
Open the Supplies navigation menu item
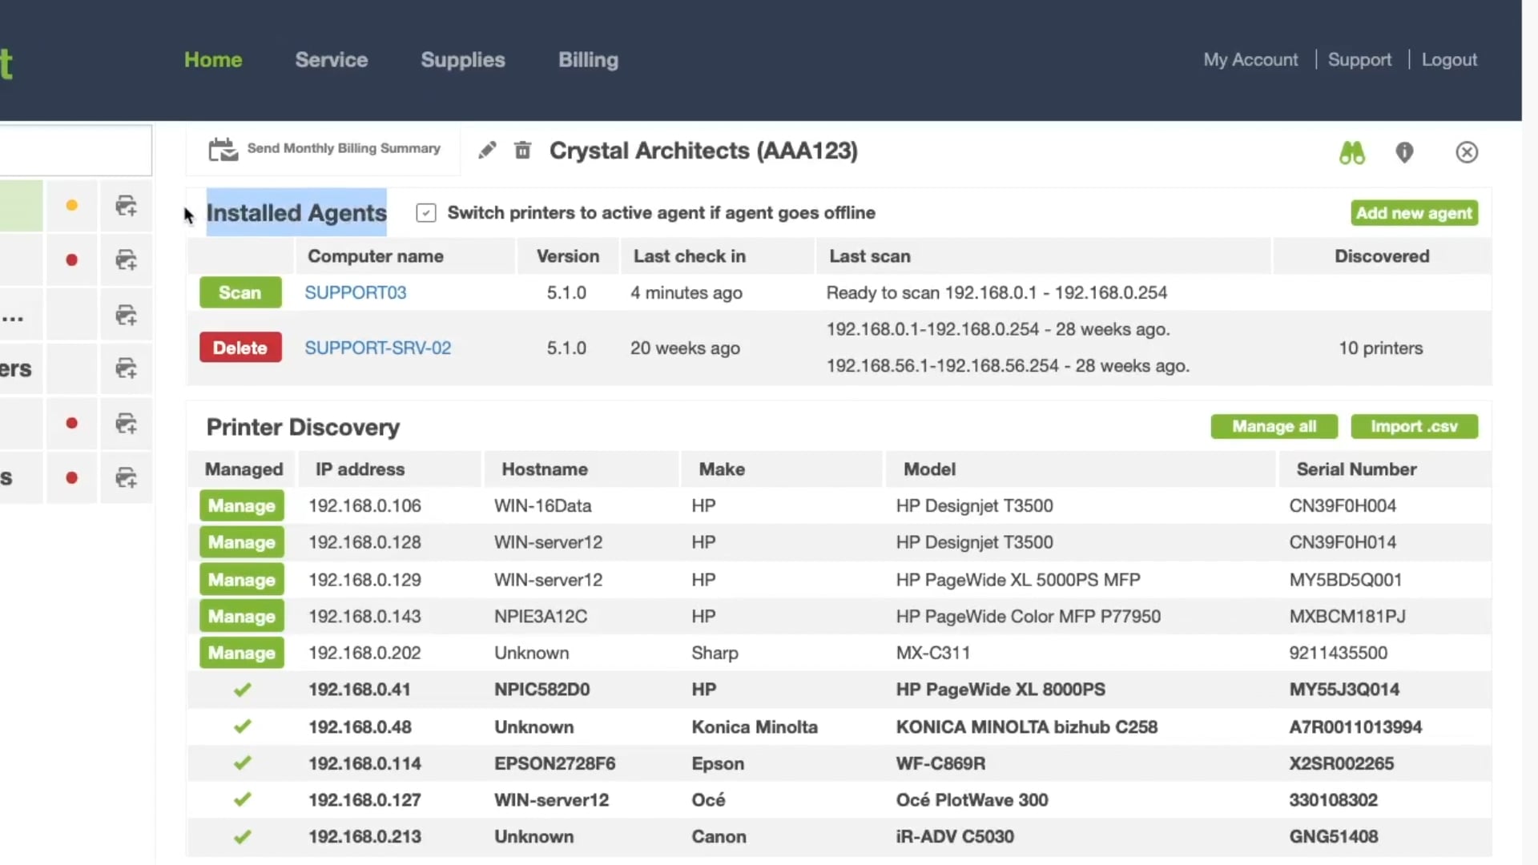point(463,59)
